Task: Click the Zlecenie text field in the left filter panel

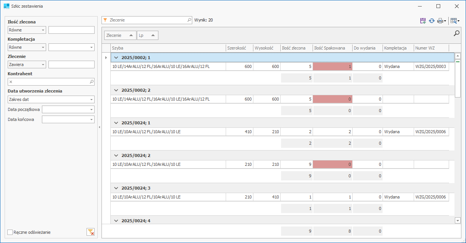Action: point(71,64)
